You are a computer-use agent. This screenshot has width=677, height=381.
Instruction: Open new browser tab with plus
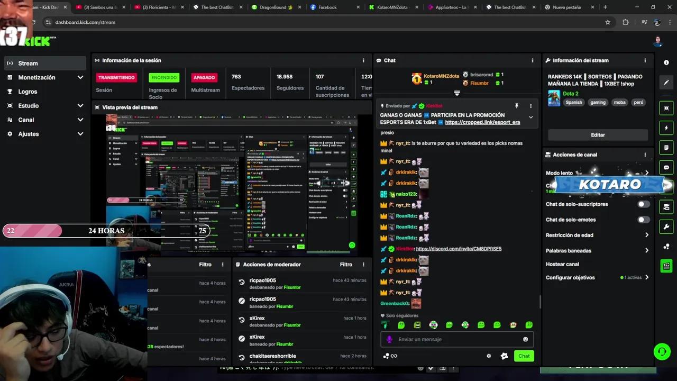click(x=605, y=7)
